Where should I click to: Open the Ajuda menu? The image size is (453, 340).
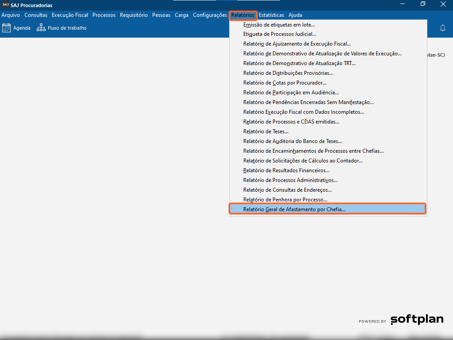(x=295, y=15)
